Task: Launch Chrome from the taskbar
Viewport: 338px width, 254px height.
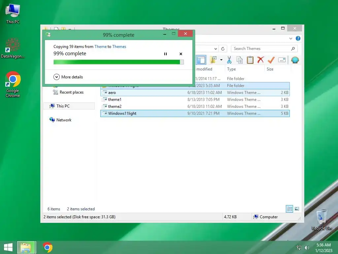Action: pyautogui.click(x=48, y=247)
